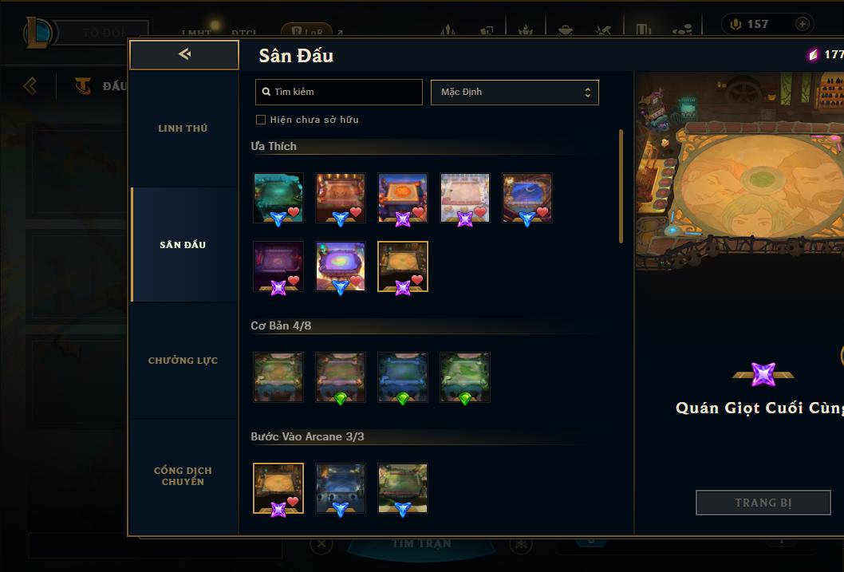This screenshot has height=572, width=844.
Task: Open Cổng Dịch Chuyển tab
Action: coord(183,476)
